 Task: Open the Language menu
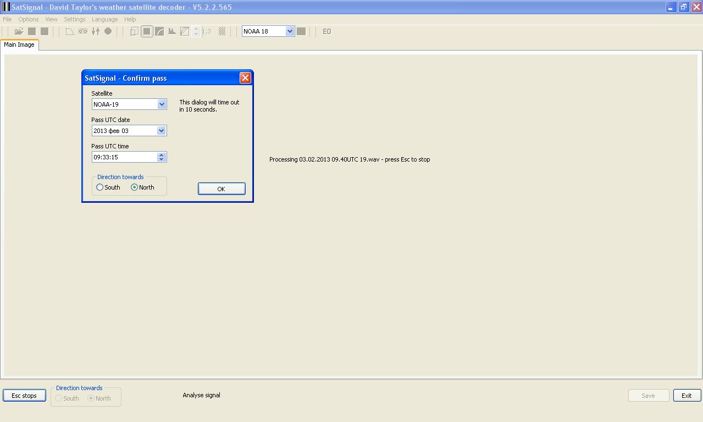pyautogui.click(x=104, y=19)
